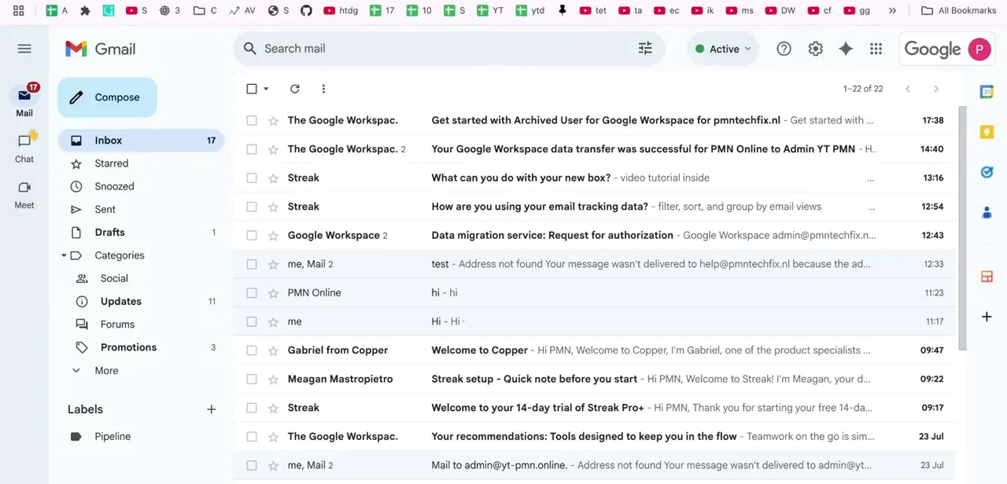1007x484 pixels.
Task: Expand More in the sidebar
Action: pyautogui.click(x=106, y=371)
